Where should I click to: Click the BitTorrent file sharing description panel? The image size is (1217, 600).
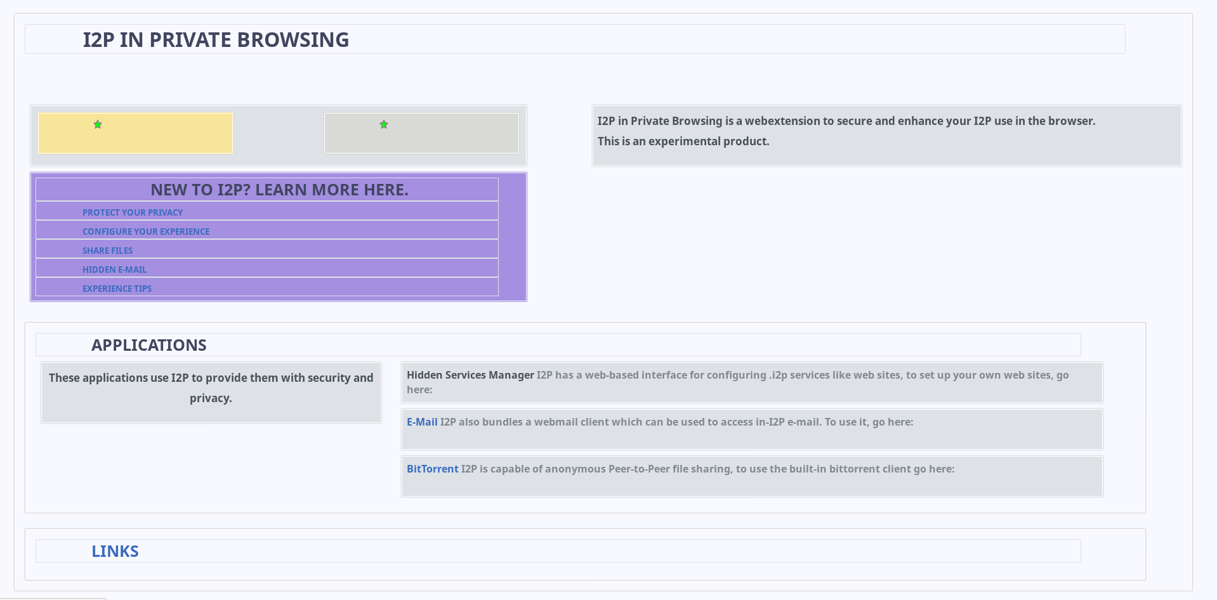(x=751, y=476)
